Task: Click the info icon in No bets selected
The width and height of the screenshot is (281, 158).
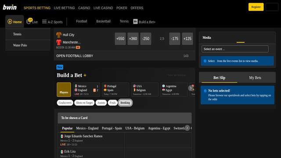Action: [x=205, y=91]
